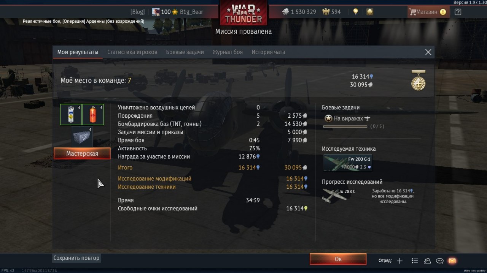The image size is (487, 273).
Task: Open the orange mail envelope icon
Action: click(x=452, y=261)
